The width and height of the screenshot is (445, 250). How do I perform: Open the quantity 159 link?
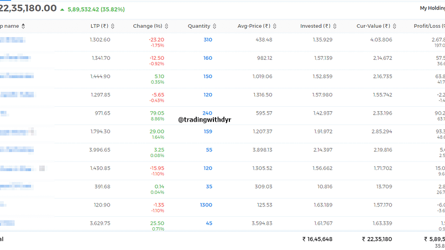[x=208, y=132]
